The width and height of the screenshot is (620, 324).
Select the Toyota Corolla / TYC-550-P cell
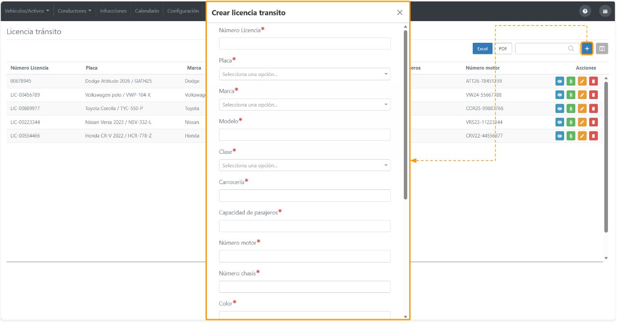(114, 109)
